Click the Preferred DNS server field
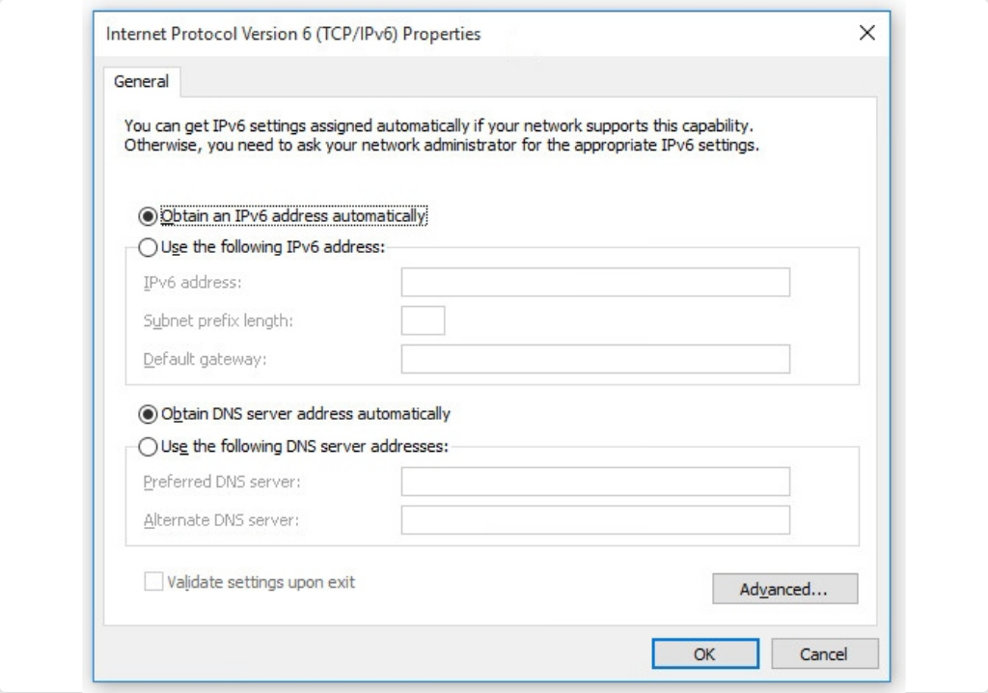This screenshot has height=693, width=988. [595, 482]
